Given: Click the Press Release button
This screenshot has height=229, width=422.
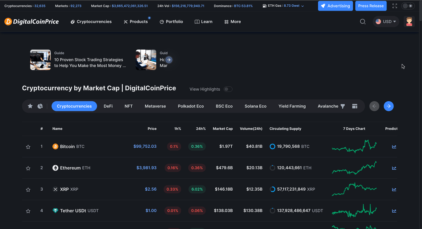Looking at the screenshot, I should point(371,6).
